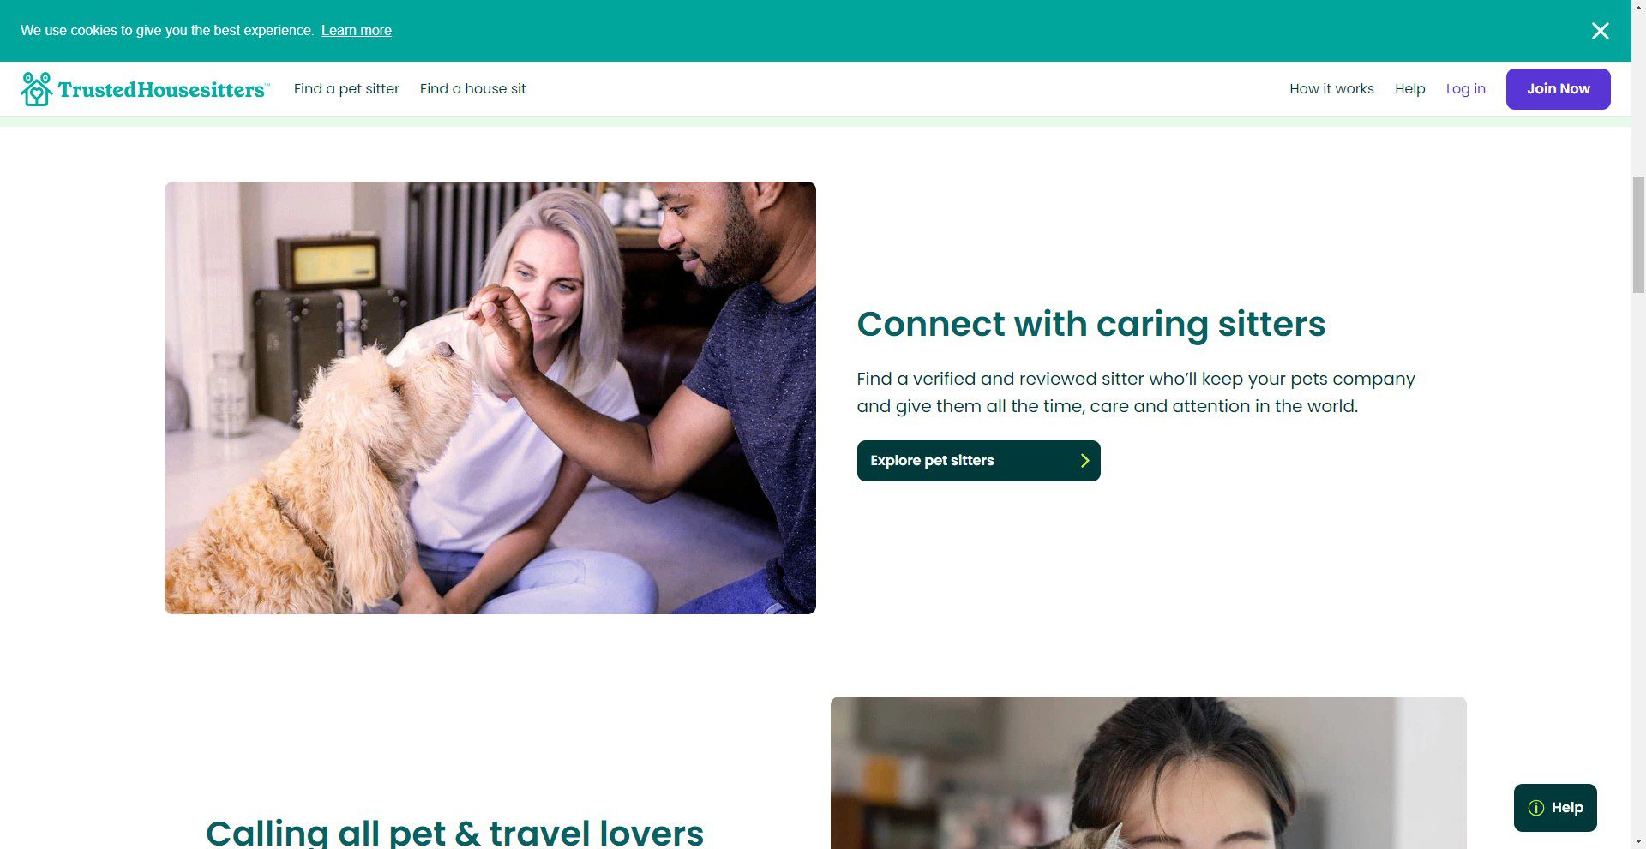
Task: Dismiss the cookie banner with X icon
Action: [x=1600, y=31]
